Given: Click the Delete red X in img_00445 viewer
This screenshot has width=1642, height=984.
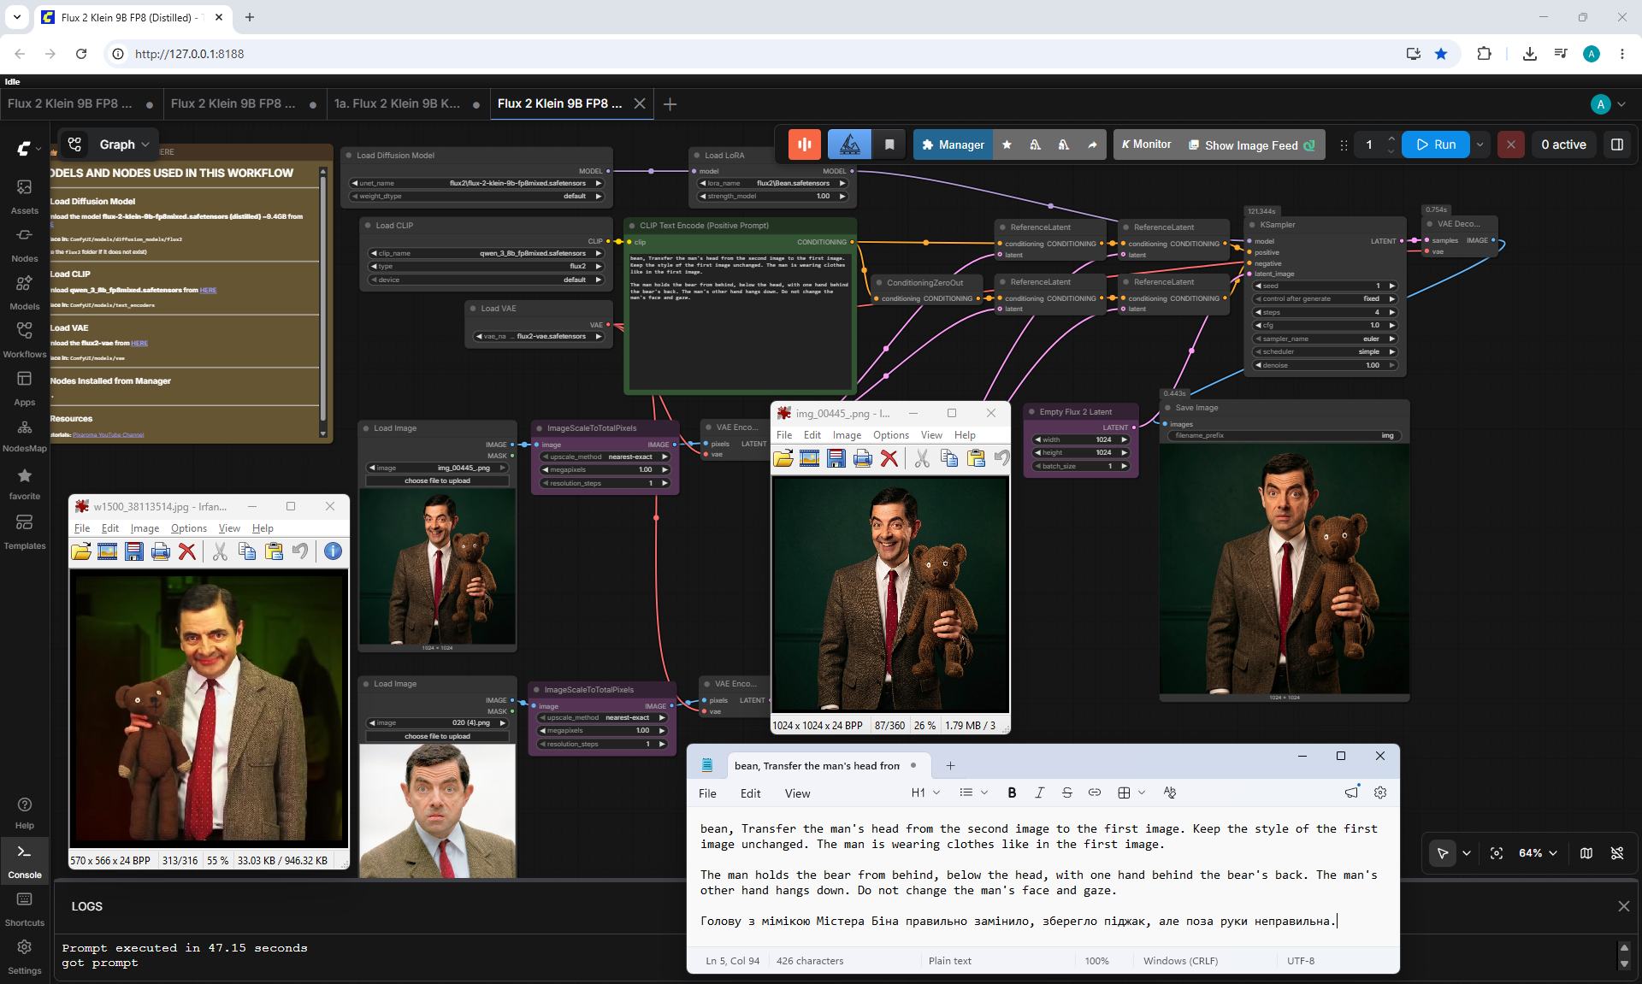Looking at the screenshot, I should [x=889, y=459].
